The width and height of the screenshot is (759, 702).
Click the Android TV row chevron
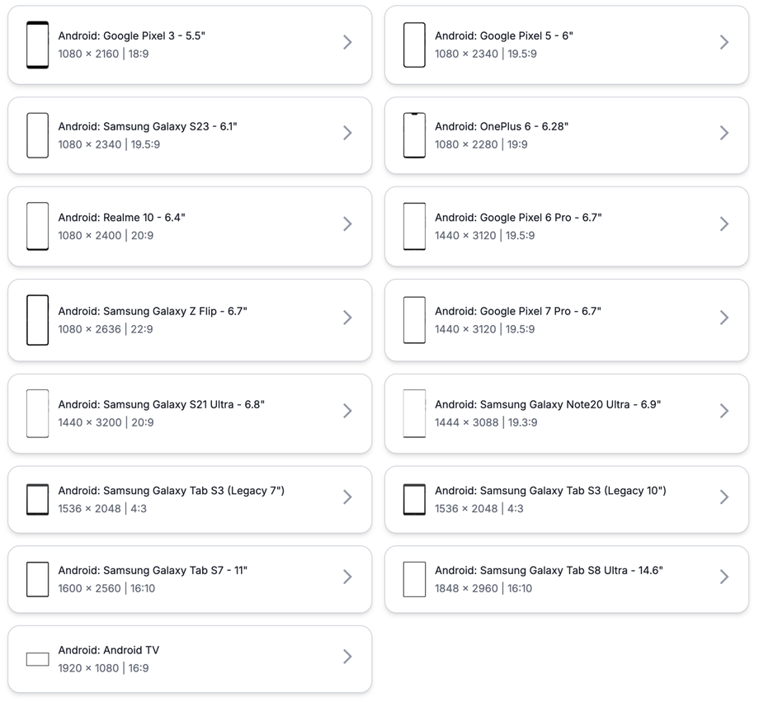(347, 657)
